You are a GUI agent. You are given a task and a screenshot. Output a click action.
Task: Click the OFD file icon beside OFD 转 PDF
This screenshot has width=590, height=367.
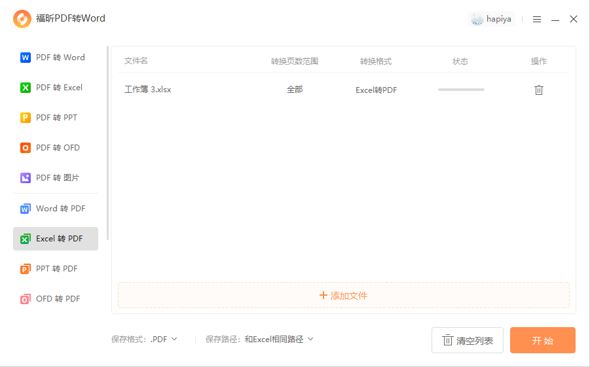pyautogui.click(x=25, y=299)
